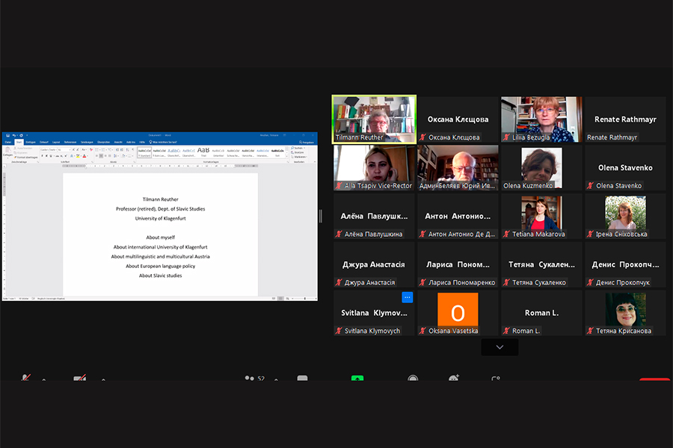Show next gallery page with down chevron
The image size is (673, 448).
point(500,346)
